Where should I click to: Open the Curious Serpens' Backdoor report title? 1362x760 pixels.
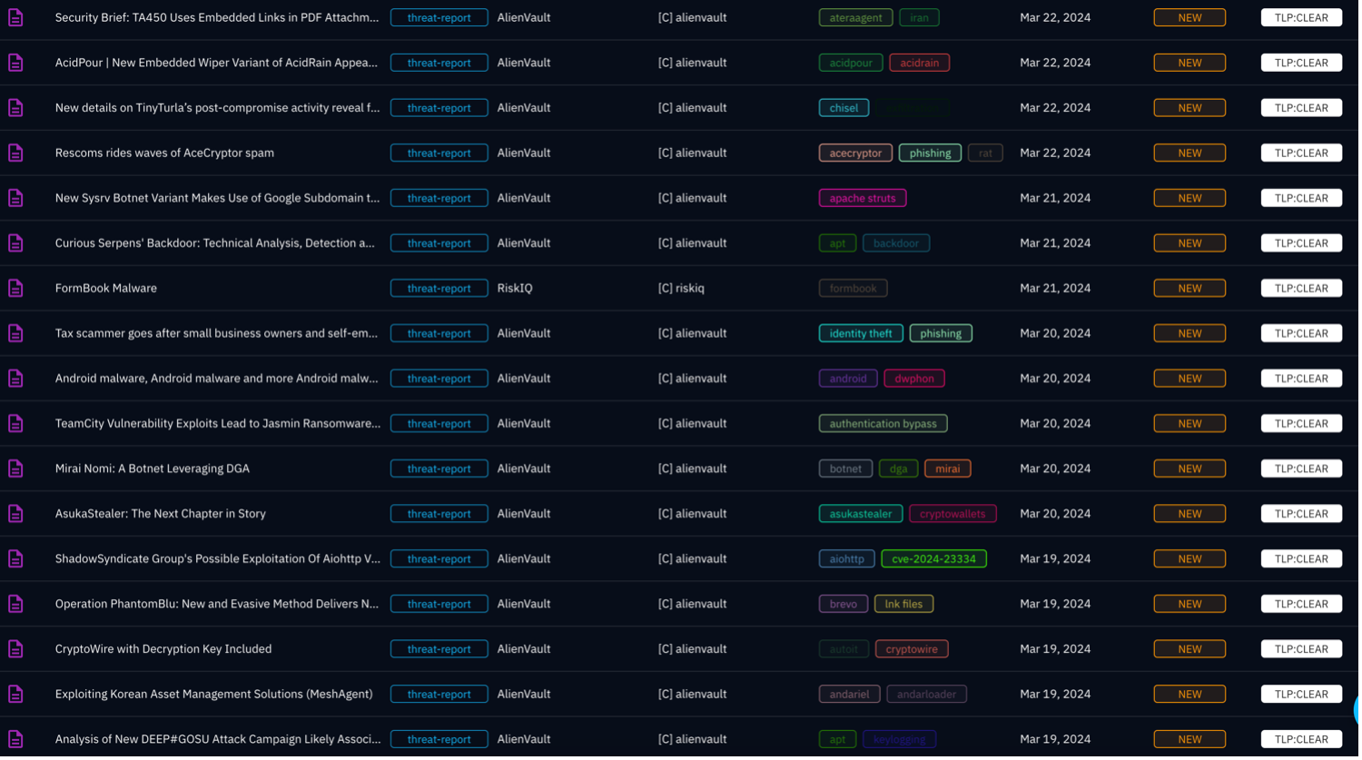[x=214, y=243]
